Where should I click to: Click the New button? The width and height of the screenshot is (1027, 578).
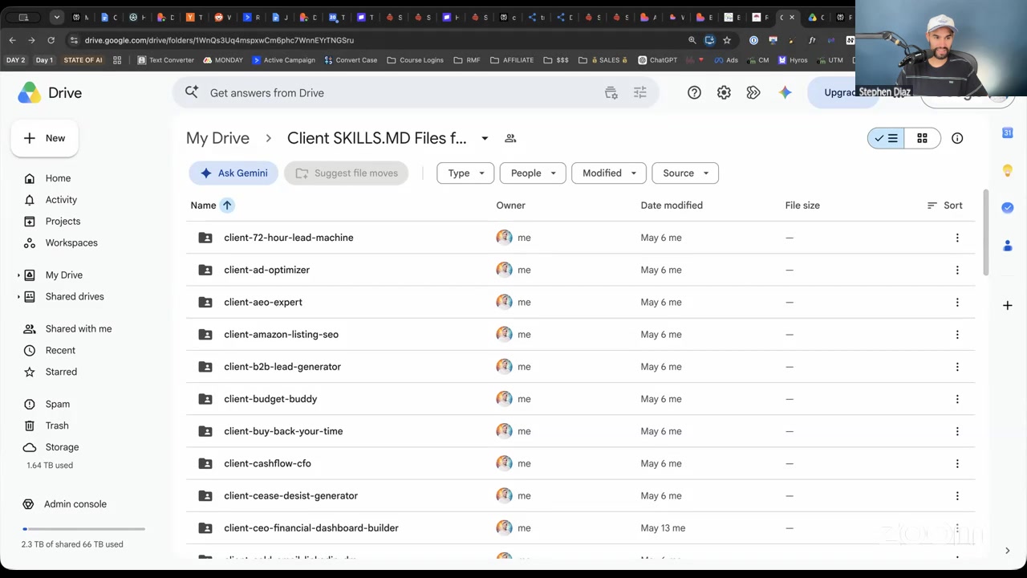pos(44,138)
